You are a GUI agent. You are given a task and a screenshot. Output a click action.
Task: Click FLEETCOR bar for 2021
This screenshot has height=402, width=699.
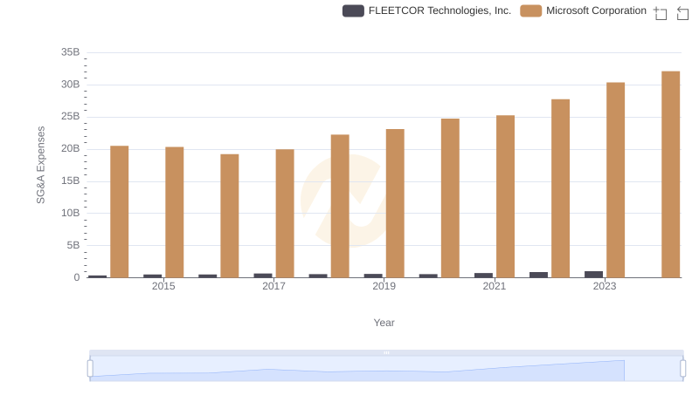click(484, 276)
